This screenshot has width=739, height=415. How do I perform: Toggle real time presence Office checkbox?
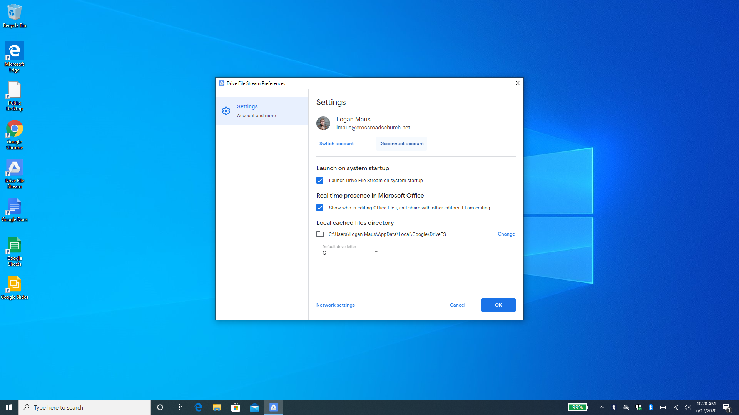[320, 207]
